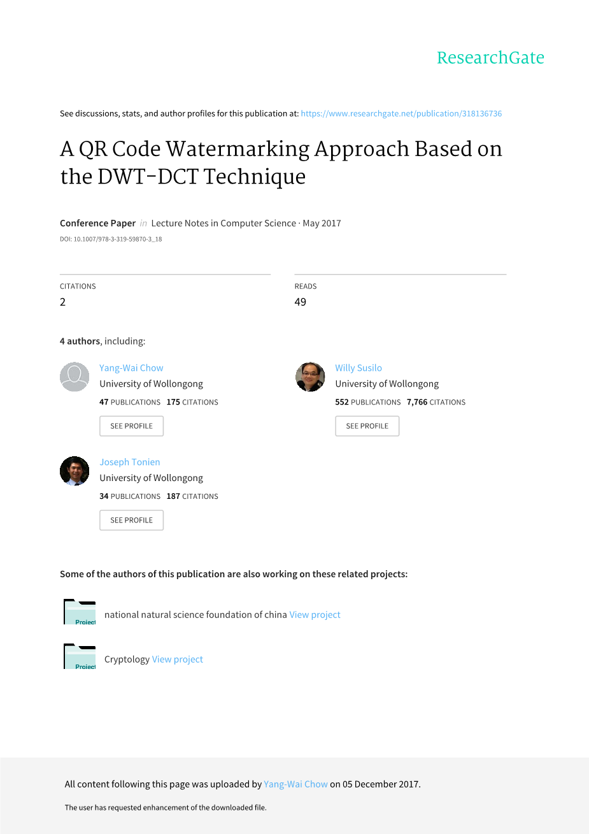The width and height of the screenshot is (589, 834).
Task: Click Willy Susilo's profile photo
Action: tap(310, 377)
